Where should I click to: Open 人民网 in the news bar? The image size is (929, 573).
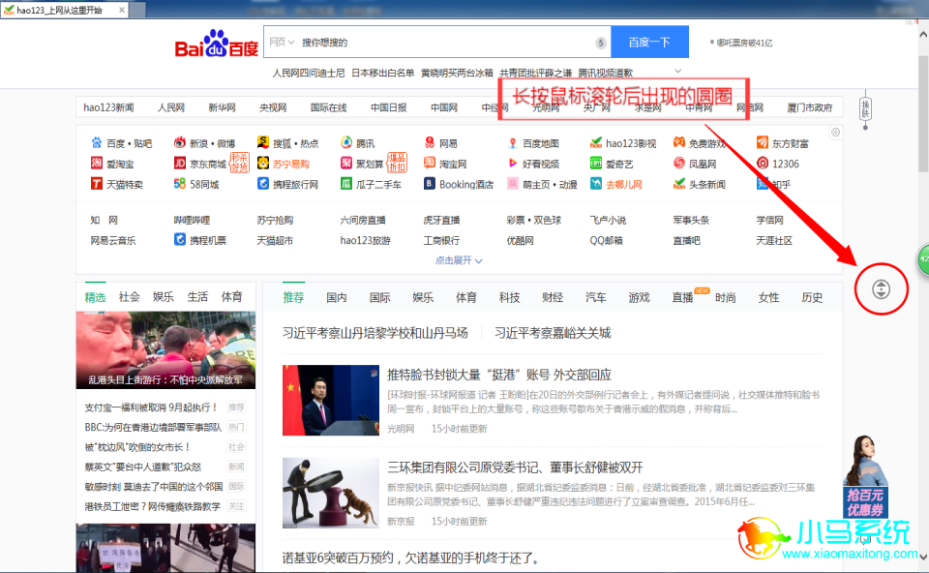coord(171,107)
